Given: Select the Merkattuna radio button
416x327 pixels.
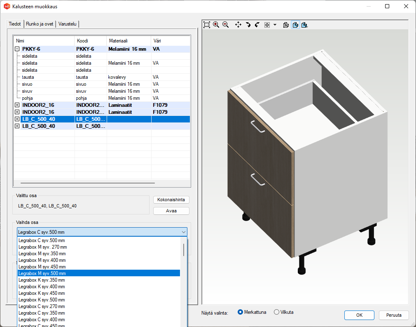Looking at the screenshot, I should (x=241, y=312).
